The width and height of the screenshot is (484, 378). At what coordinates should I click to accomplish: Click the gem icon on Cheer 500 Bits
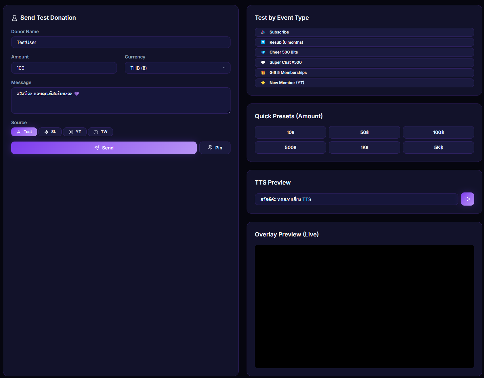click(x=263, y=53)
